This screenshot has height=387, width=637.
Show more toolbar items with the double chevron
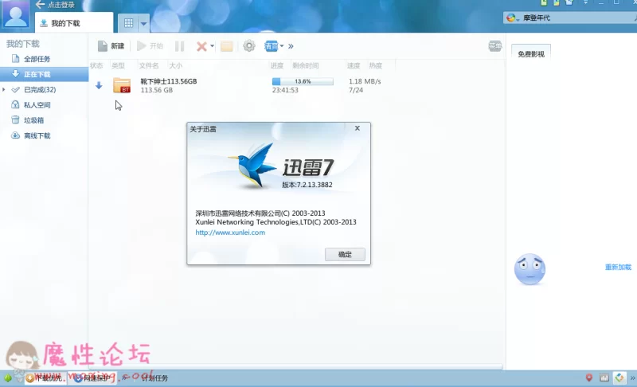[291, 46]
